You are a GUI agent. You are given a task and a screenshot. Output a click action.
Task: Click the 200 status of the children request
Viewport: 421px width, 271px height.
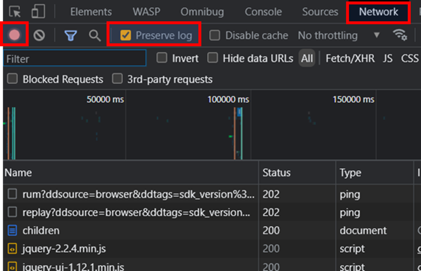point(271,231)
